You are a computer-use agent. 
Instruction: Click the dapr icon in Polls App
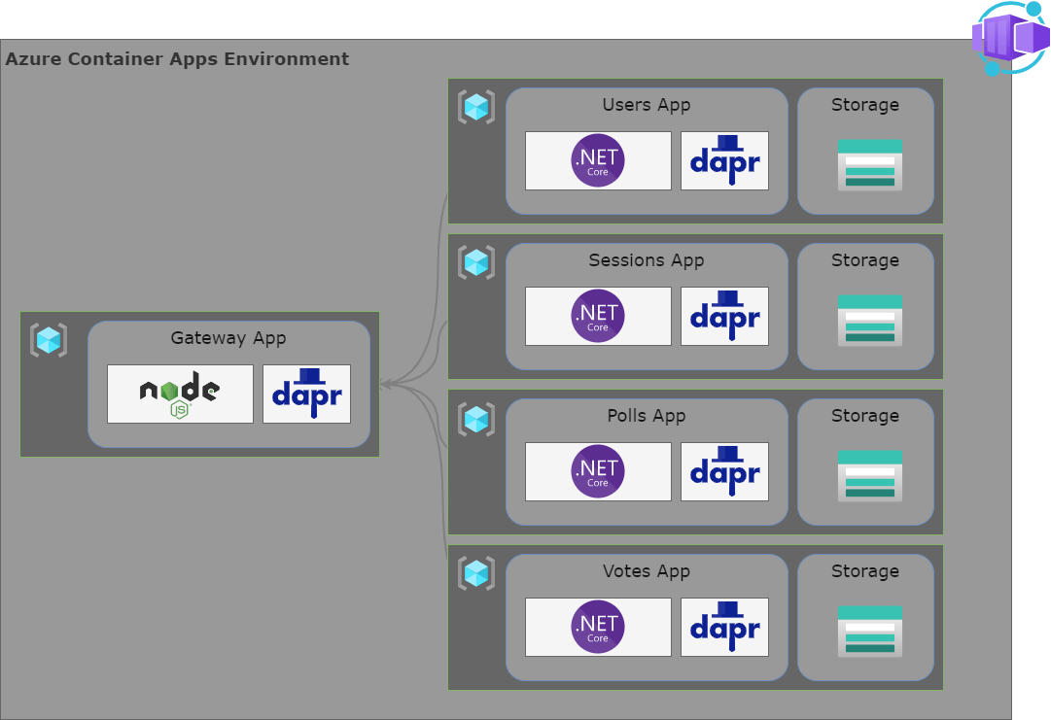pos(724,471)
